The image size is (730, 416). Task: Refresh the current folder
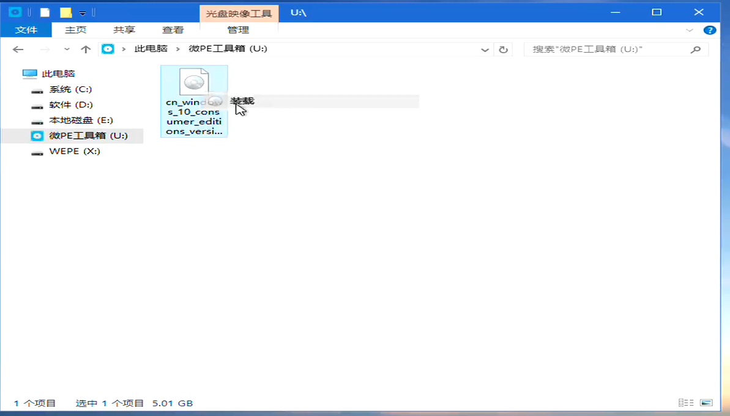(x=503, y=50)
